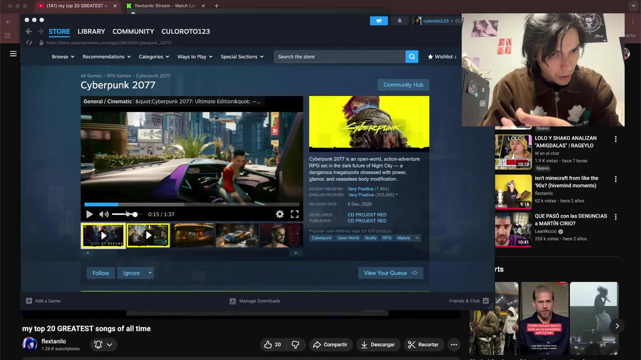Like the YouTube video thumbs up

[x=272, y=344]
